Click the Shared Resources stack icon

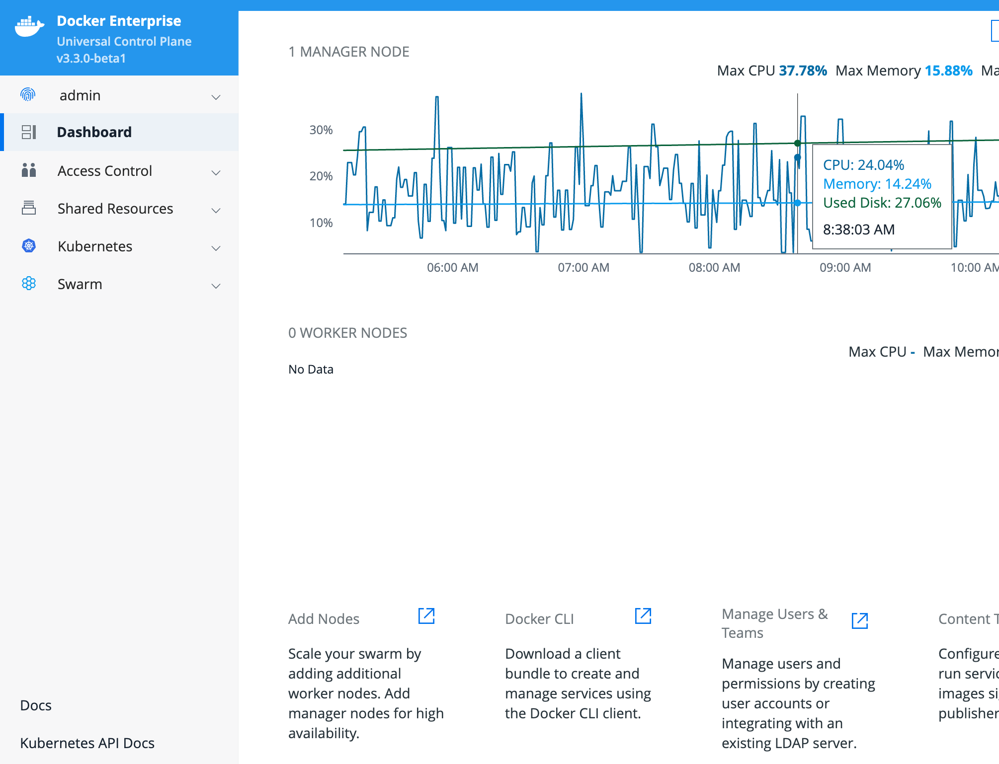click(x=29, y=208)
